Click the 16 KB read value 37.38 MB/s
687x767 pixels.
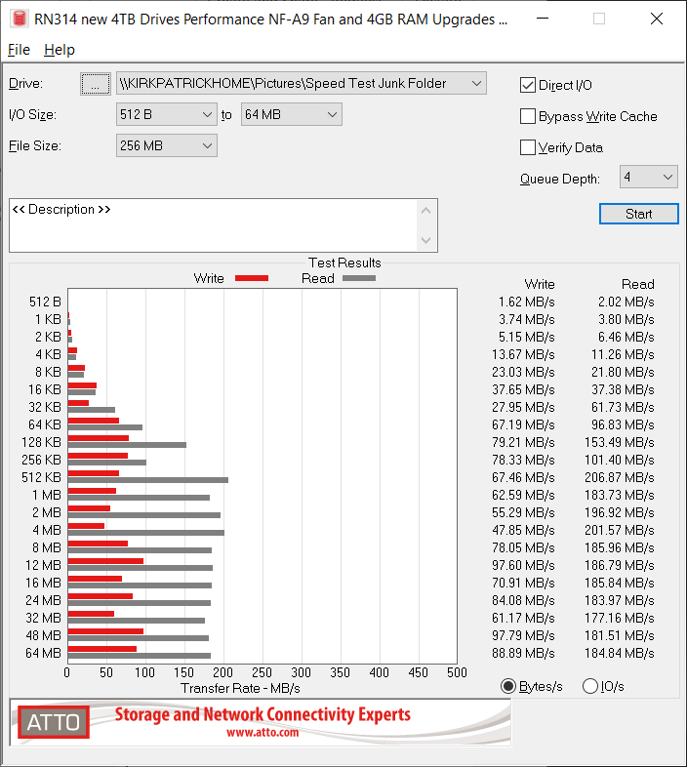tap(623, 389)
